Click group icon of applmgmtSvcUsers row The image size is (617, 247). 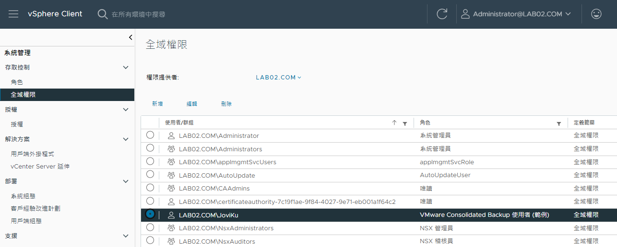(x=171, y=162)
